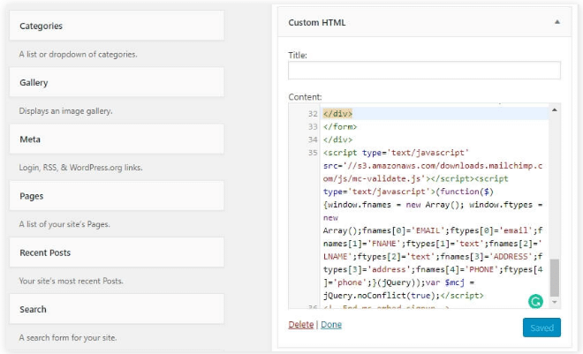Viewport: 583px width, 354px height.
Task: Click line number 35 in the code editor
Action: point(313,153)
